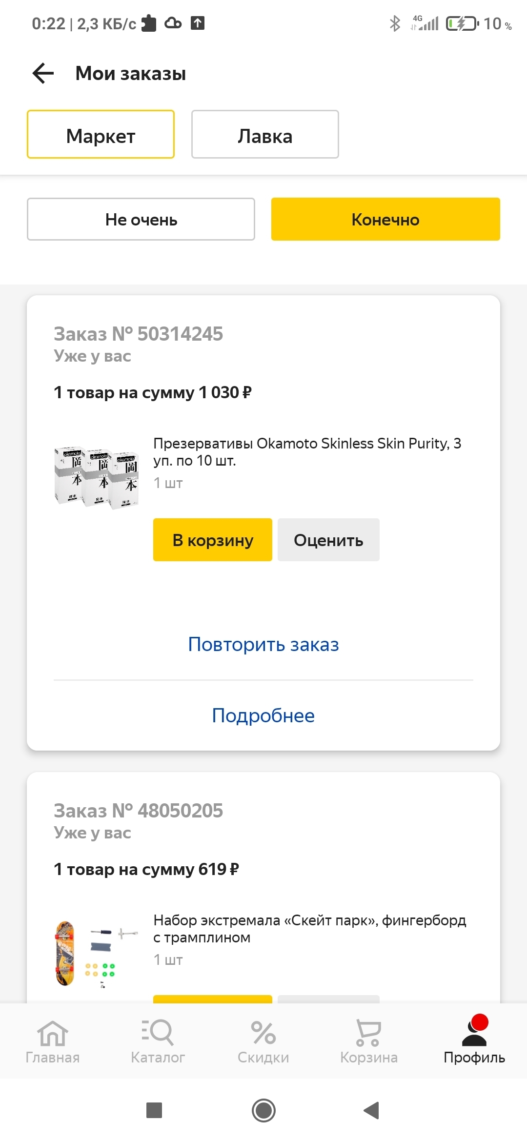Add Okamoto item В корзину
527x1142 pixels.
pyautogui.click(x=213, y=540)
